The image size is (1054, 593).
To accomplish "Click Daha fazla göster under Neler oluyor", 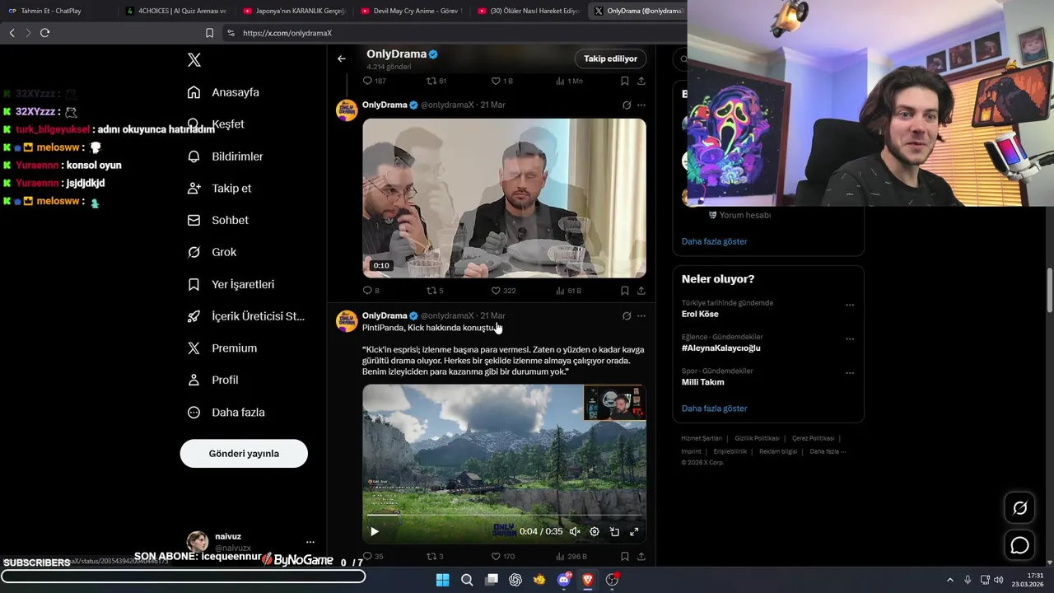I will [715, 409].
